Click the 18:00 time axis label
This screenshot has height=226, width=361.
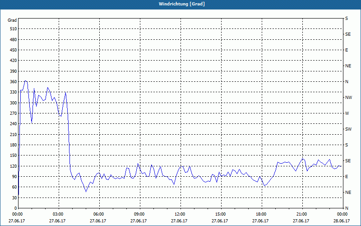[x=262, y=214]
